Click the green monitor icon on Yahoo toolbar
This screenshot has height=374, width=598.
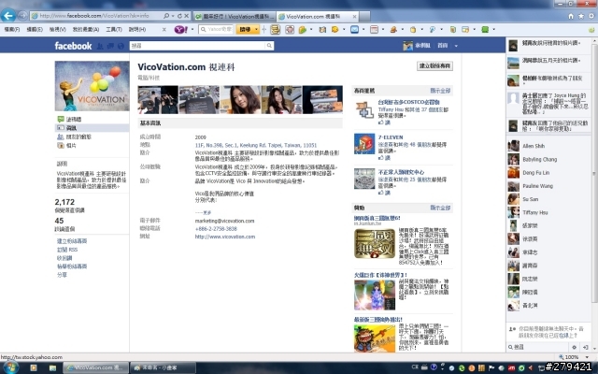[485, 29]
